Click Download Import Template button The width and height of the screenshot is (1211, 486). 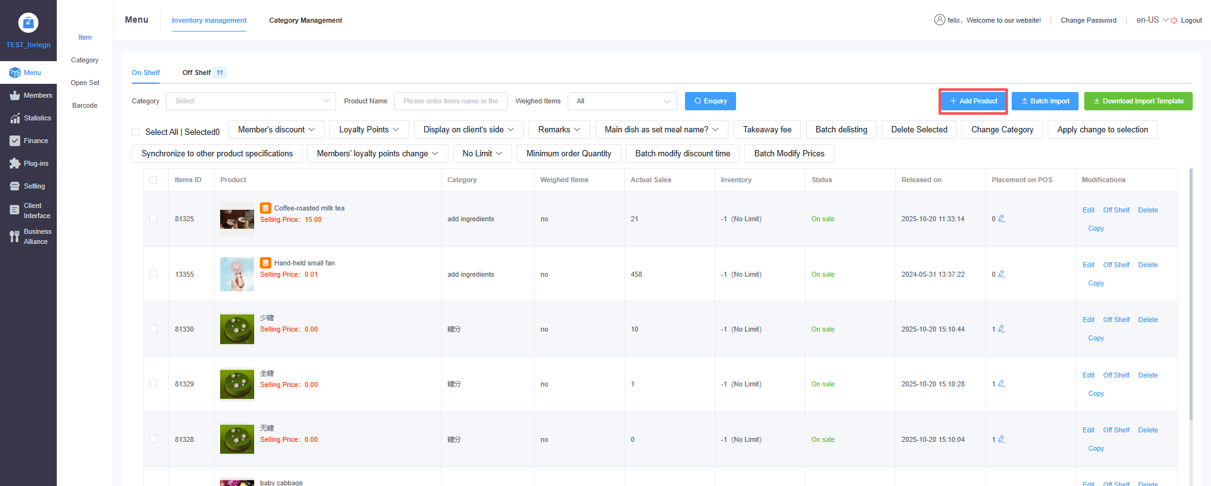click(x=1138, y=101)
